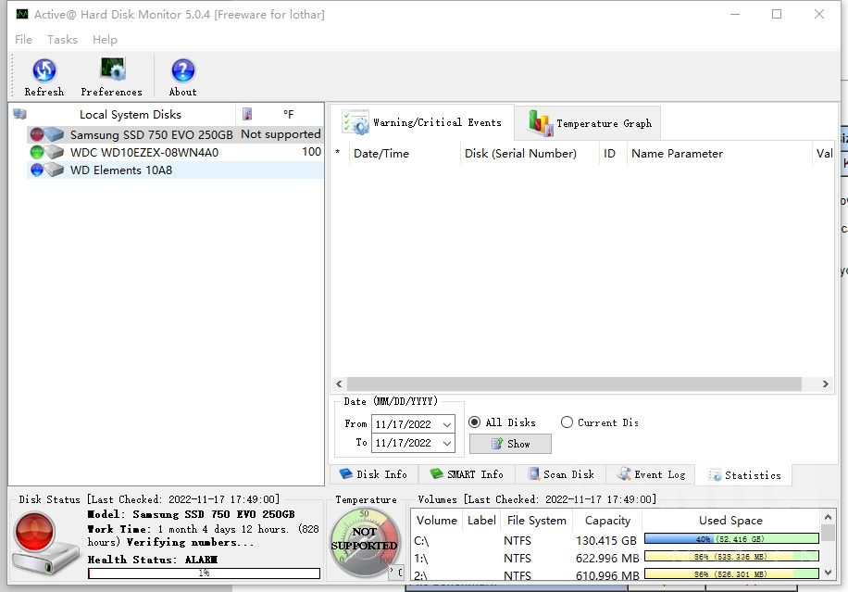Select the Samsung SSD 750 EVO disk
Viewport: 848px width, 592px height.
click(151, 134)
